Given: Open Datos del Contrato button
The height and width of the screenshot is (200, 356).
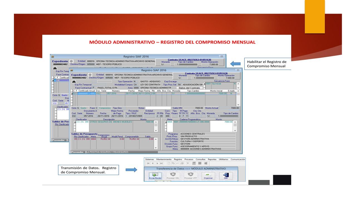Looking at the screenshot, I should 189,88.
